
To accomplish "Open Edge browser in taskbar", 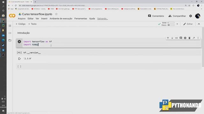I will (3, 40).
